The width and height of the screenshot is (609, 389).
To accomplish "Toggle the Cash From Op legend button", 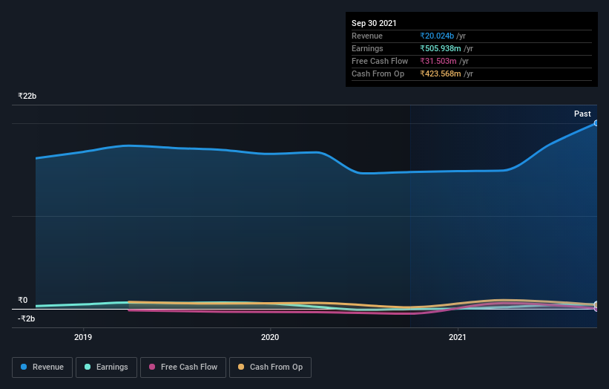I will coord(270,367).
